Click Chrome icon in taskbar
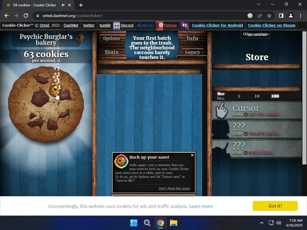Viewport: 307px width, 230px height. [x=160, y=223]
